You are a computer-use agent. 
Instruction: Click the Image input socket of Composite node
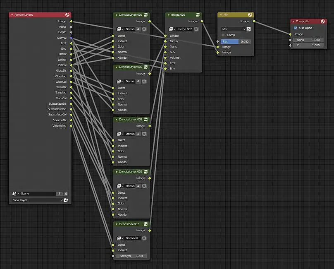(x=290, y=34)
